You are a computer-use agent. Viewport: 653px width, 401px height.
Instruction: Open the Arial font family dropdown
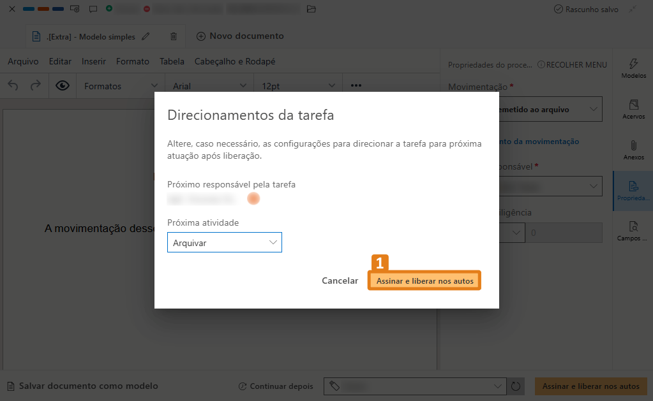[x=209, y=84]
